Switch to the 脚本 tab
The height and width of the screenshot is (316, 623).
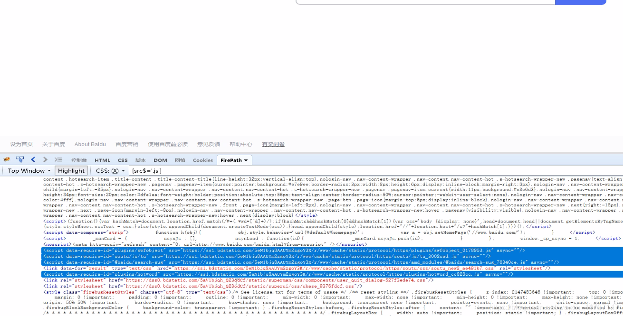(x=141, y=160)
